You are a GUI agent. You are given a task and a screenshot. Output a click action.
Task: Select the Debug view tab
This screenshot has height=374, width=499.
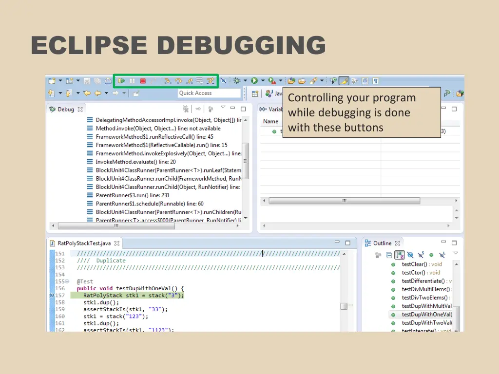(66, 109)
